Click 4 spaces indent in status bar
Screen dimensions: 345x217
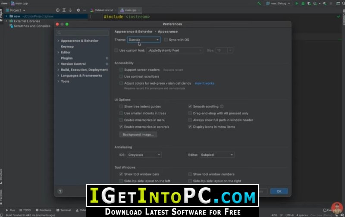302,215
